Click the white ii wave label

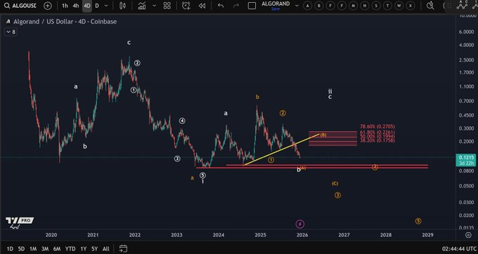(x=330, y=91)
